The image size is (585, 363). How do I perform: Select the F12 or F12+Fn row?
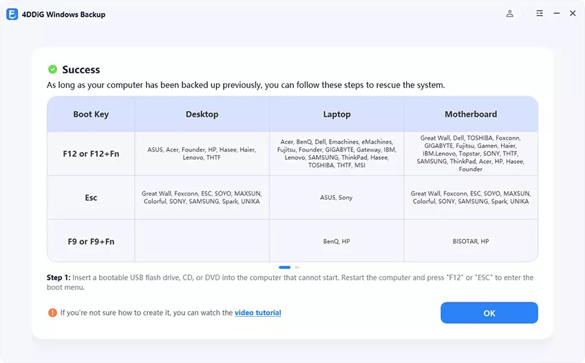(x=292, y=154)
